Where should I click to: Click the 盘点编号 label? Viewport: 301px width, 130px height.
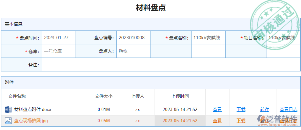pos(104,38)
